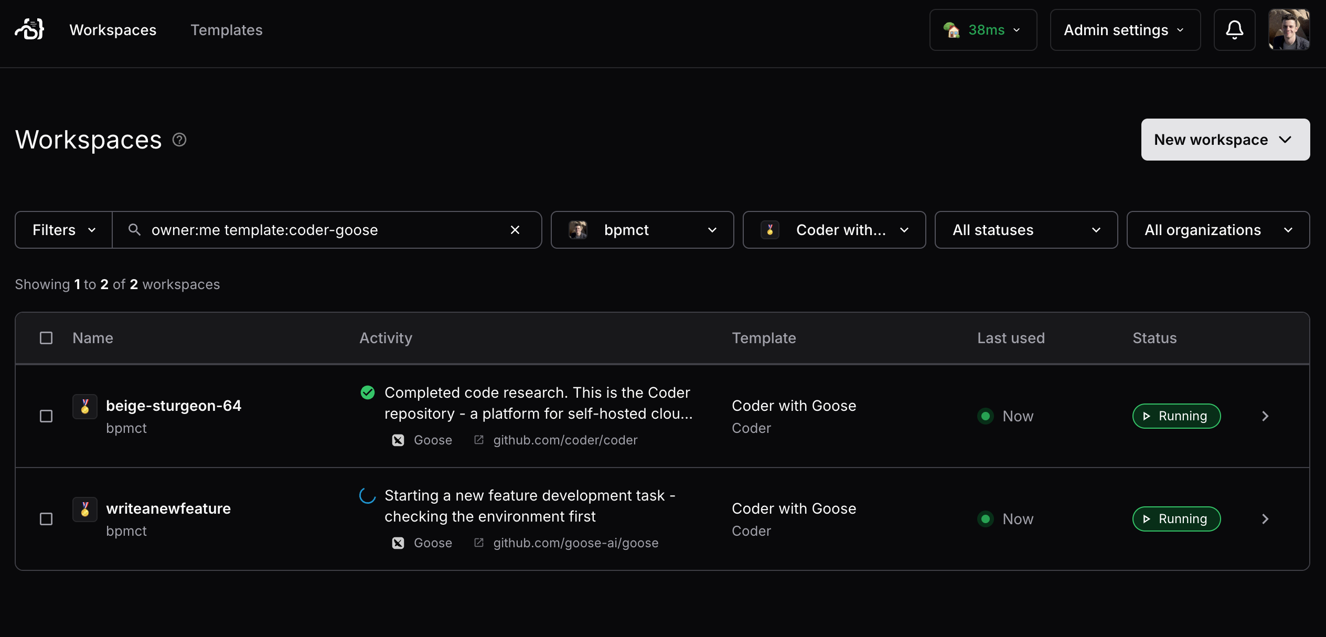Open the All statuses dropdown
The image size is (1326, 637).
1025,229
